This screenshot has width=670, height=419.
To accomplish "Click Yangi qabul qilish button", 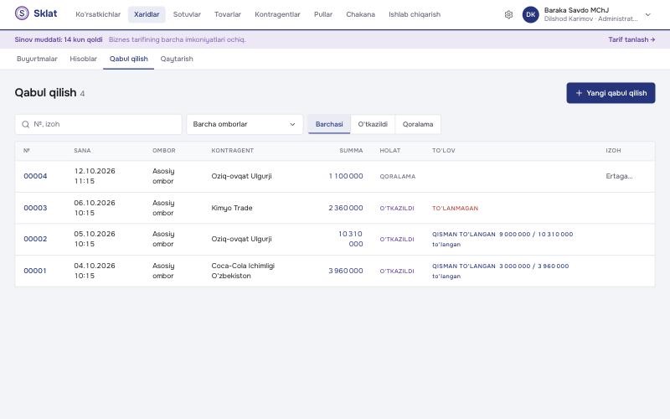I will pyautogui.click(x=611, y=93).
